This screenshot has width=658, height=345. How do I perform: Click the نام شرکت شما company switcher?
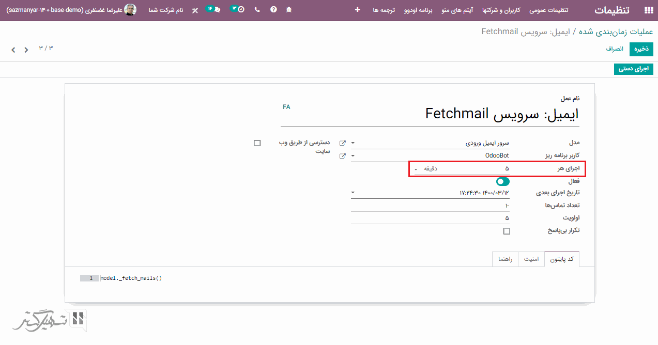[x=166, y=10]
